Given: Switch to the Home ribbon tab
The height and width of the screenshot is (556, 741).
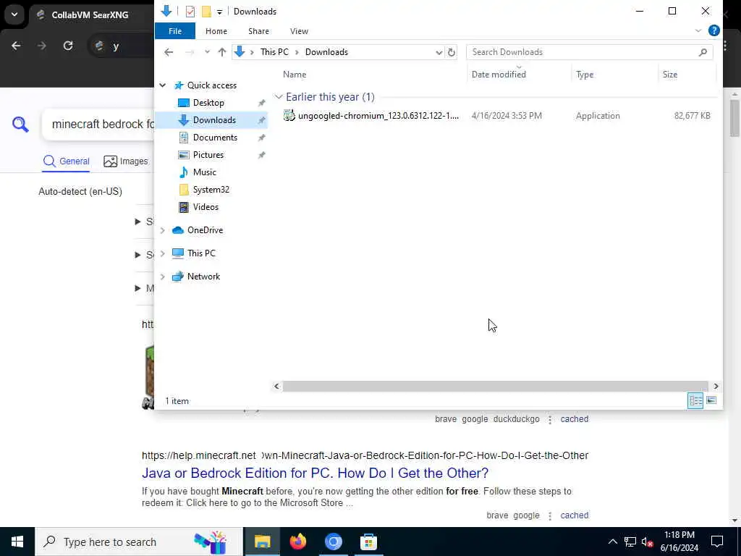Looking at the screenshot, I should [x=216, y=31].
